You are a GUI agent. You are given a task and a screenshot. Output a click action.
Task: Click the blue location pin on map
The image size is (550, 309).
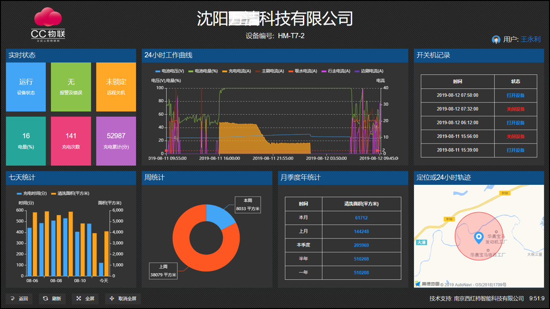tap(478, 237)
